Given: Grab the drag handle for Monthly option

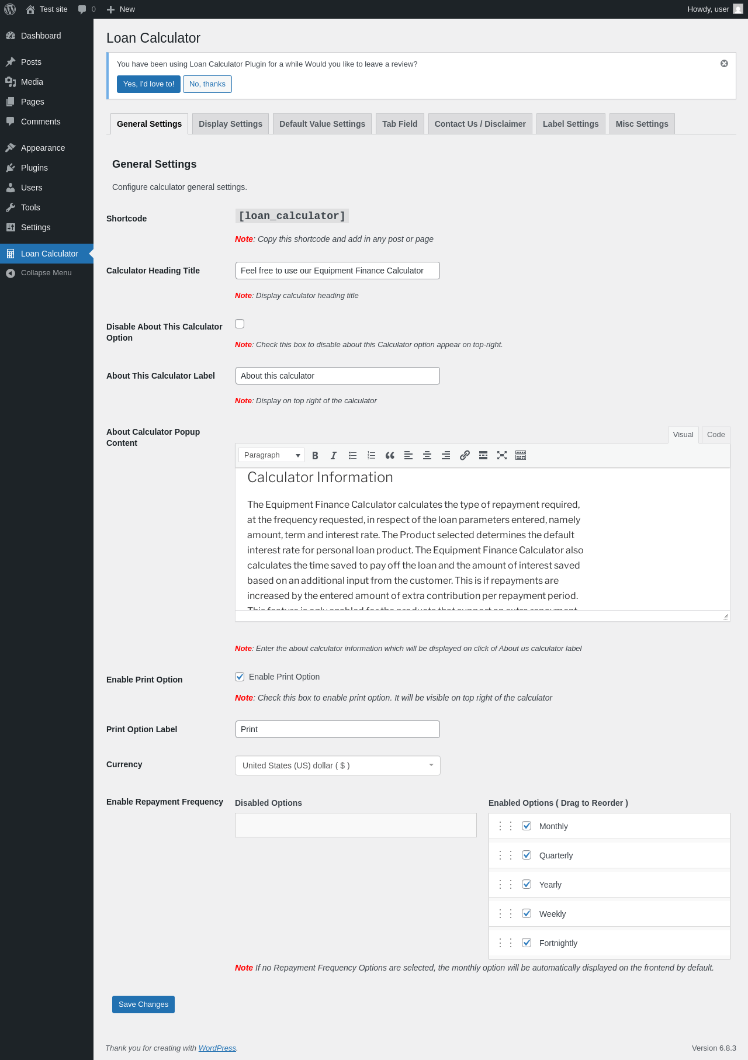Looking at the screenshot, I should (x=505, y=826).
